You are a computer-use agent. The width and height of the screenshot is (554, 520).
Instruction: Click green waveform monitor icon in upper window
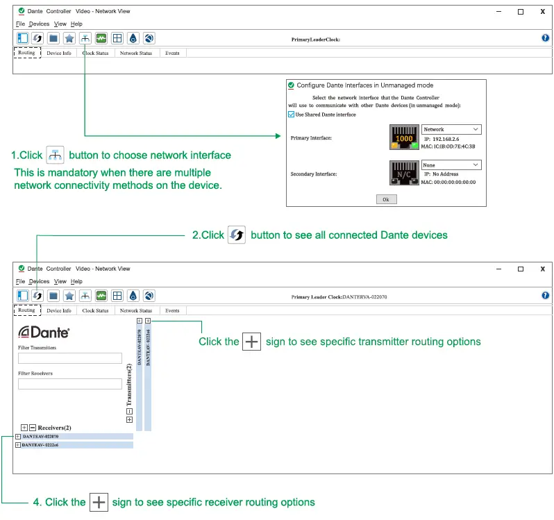(x=101, y=38)
